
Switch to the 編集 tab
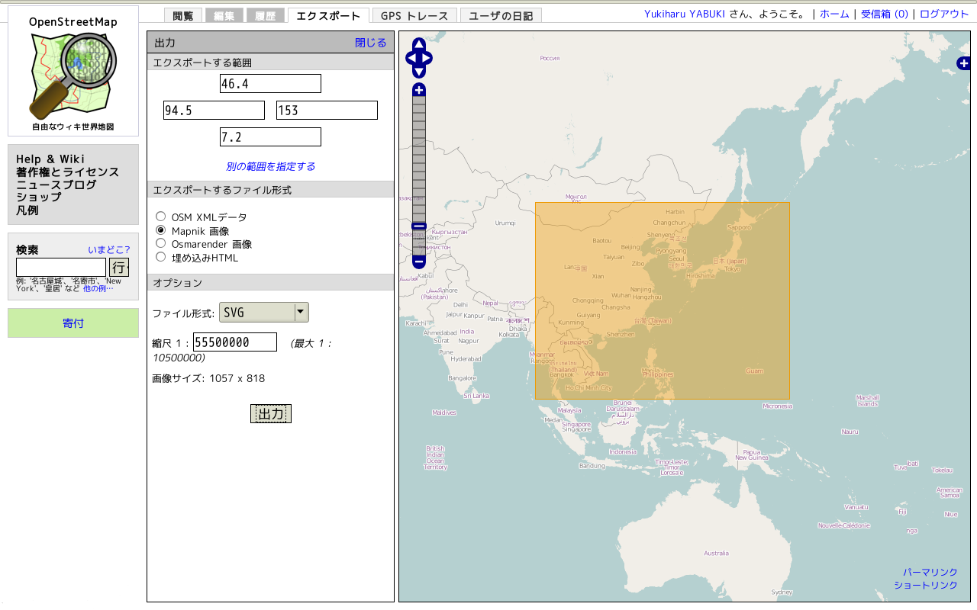(224, 15)
